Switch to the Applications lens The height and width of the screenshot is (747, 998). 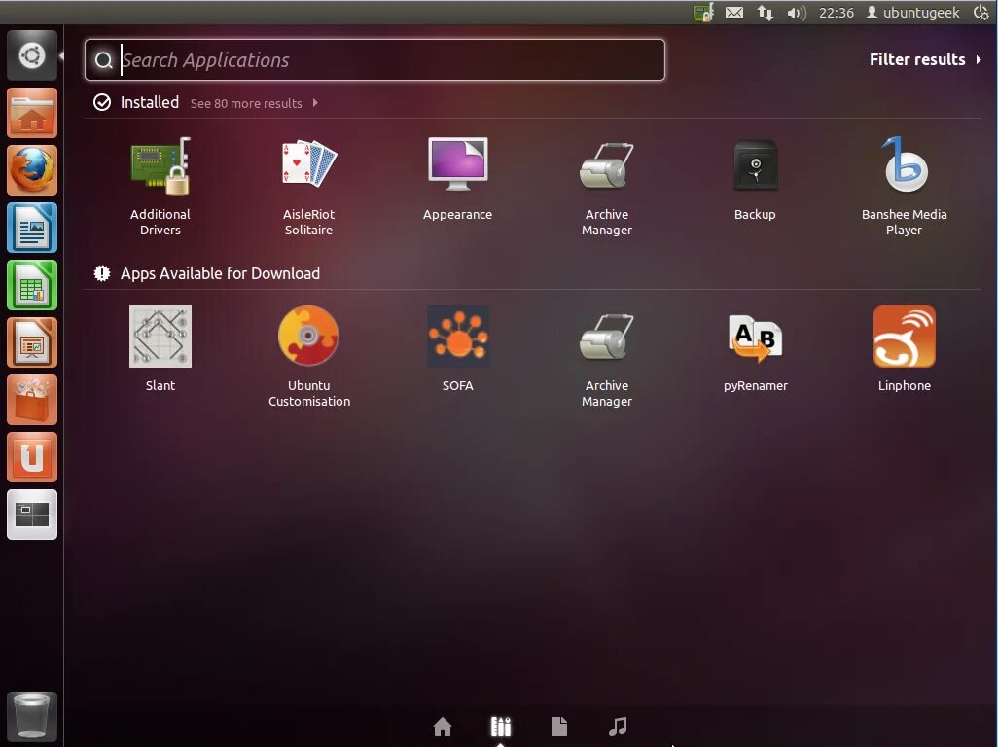tap(501, 726)
